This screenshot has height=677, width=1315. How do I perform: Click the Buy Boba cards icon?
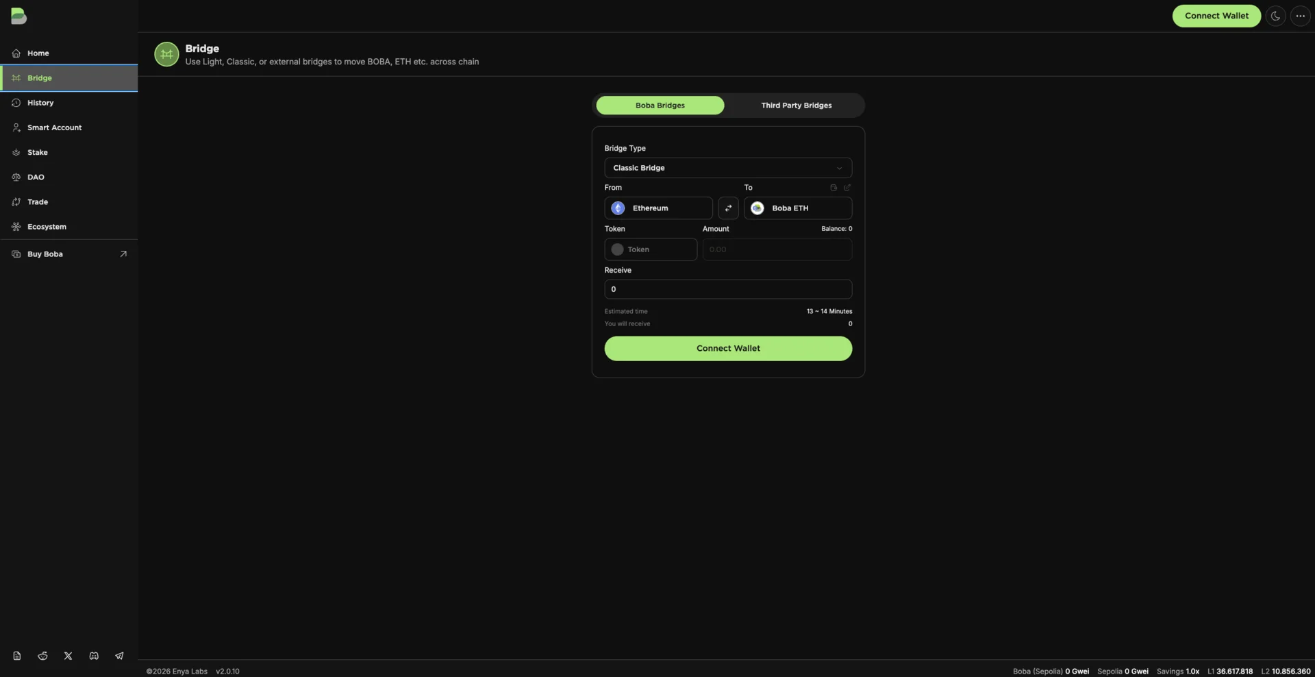(16, 254)
